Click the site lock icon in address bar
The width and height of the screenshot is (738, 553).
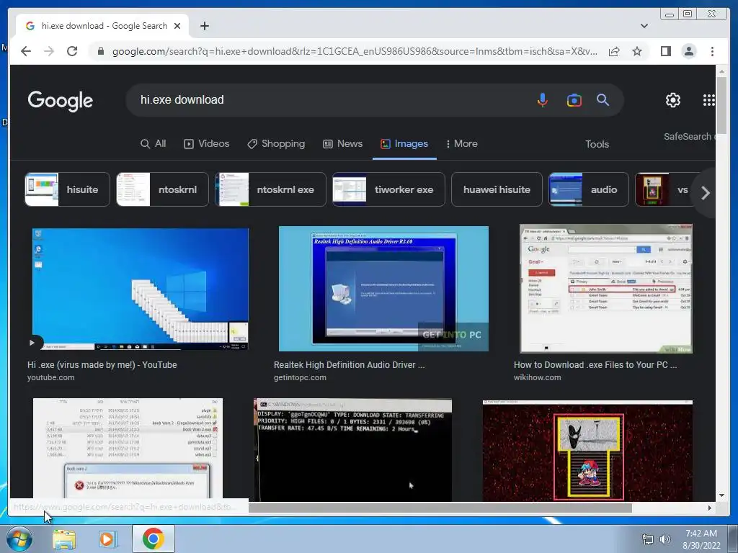(100, 51)
